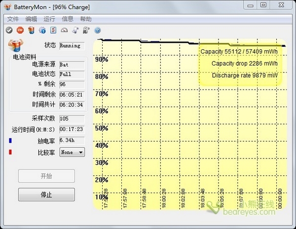Click the Discharge rate 9879 mW text
Viewport: 296px width, 229px height.
tap(245, 75)
